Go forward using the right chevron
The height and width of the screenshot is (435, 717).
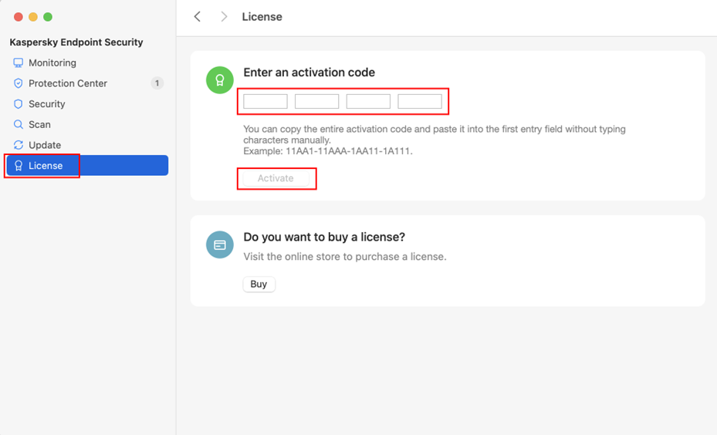[x=224, y=16]
